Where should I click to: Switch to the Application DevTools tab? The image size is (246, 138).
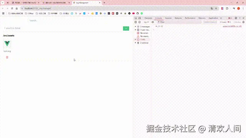pos(213,18)
